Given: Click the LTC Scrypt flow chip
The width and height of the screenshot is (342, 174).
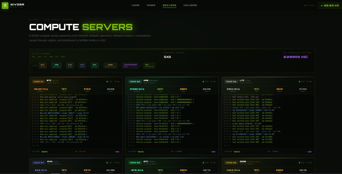Looking at the screenshot, I should (x=70, y=66).
